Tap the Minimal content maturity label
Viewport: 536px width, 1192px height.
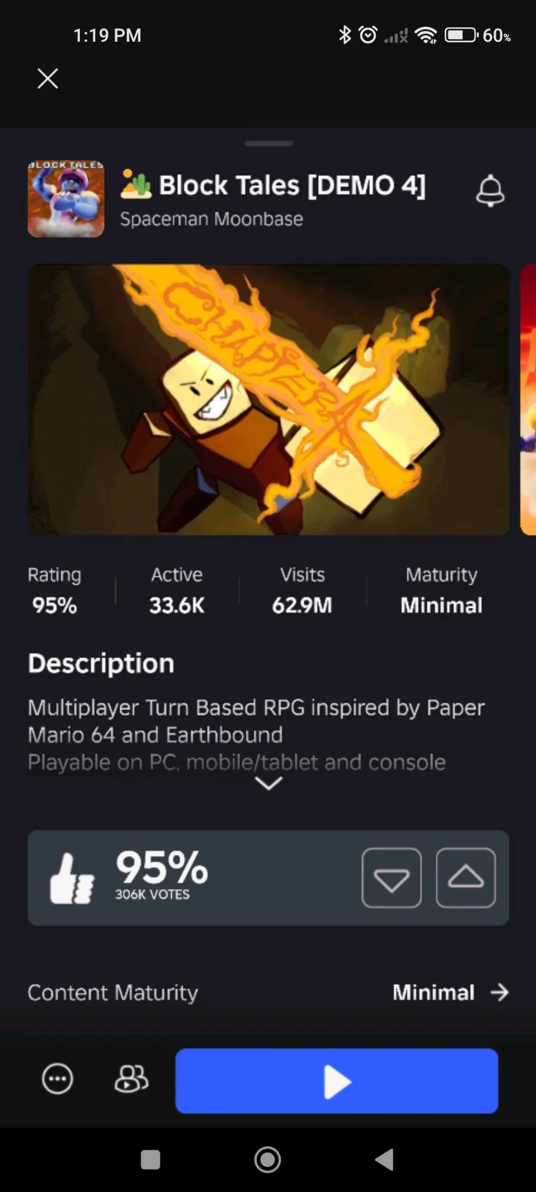434,992
